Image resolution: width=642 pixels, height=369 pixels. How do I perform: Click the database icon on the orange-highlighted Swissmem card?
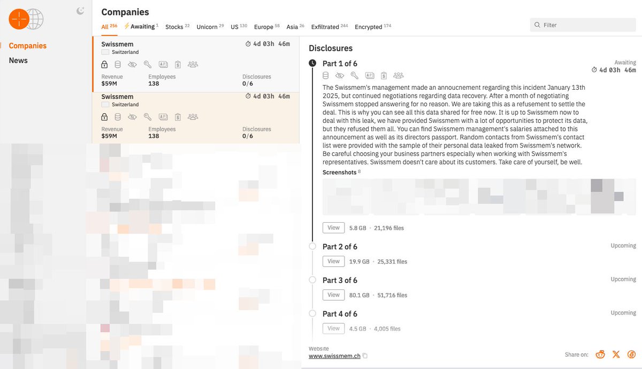click(118, 117)
